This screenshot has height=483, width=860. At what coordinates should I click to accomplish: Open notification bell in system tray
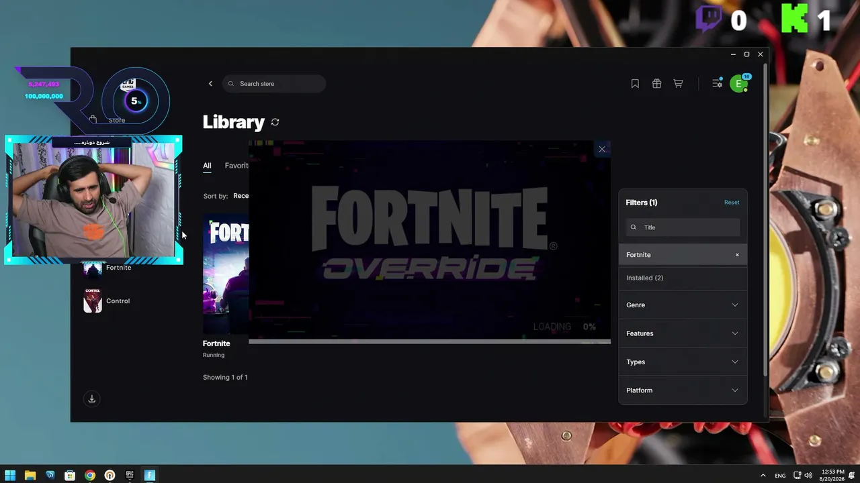pyautogui.click(x=851, y=476)
